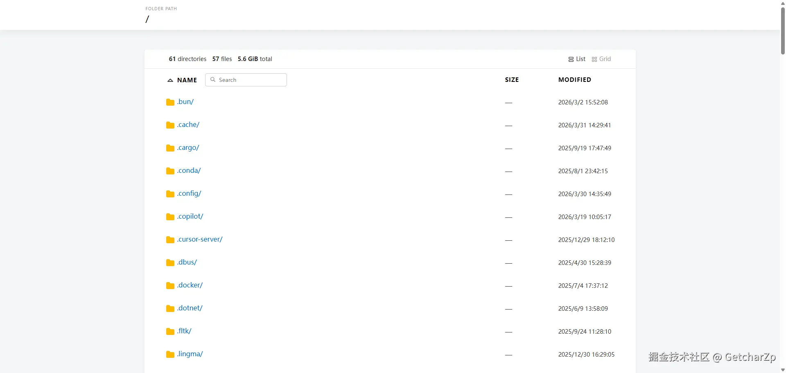Click the scrollbar down arrow

pos(783,370)
